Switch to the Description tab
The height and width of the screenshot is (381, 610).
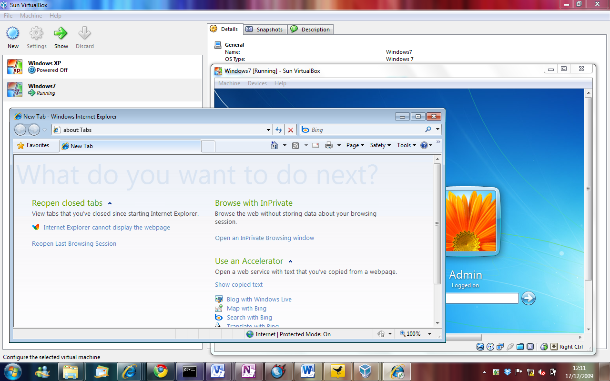(311, 30)
